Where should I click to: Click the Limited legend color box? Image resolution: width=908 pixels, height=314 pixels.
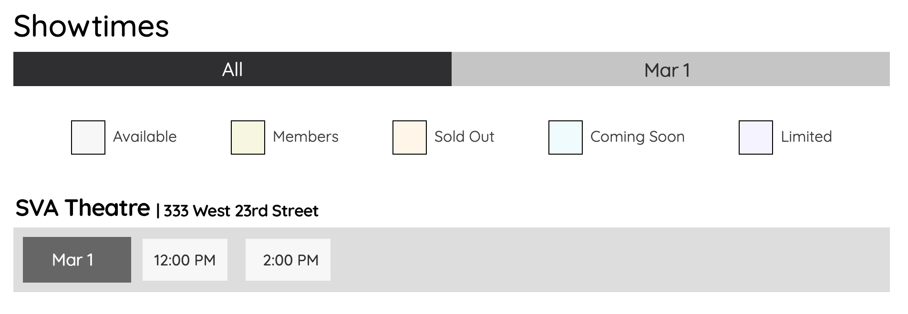(756, 137)
